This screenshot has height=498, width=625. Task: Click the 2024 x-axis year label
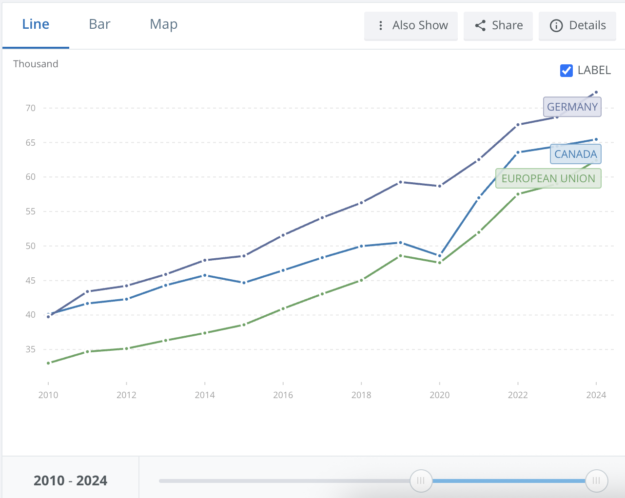596,395
